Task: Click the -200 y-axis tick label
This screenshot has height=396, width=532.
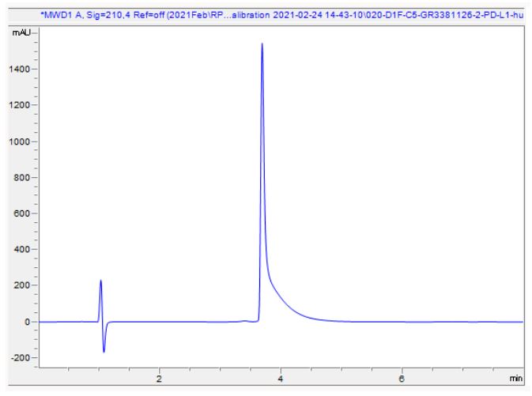Action: point(20,357)
